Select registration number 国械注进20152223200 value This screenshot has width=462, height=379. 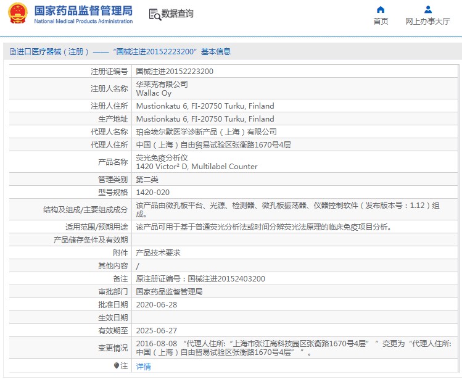point(175,72)
